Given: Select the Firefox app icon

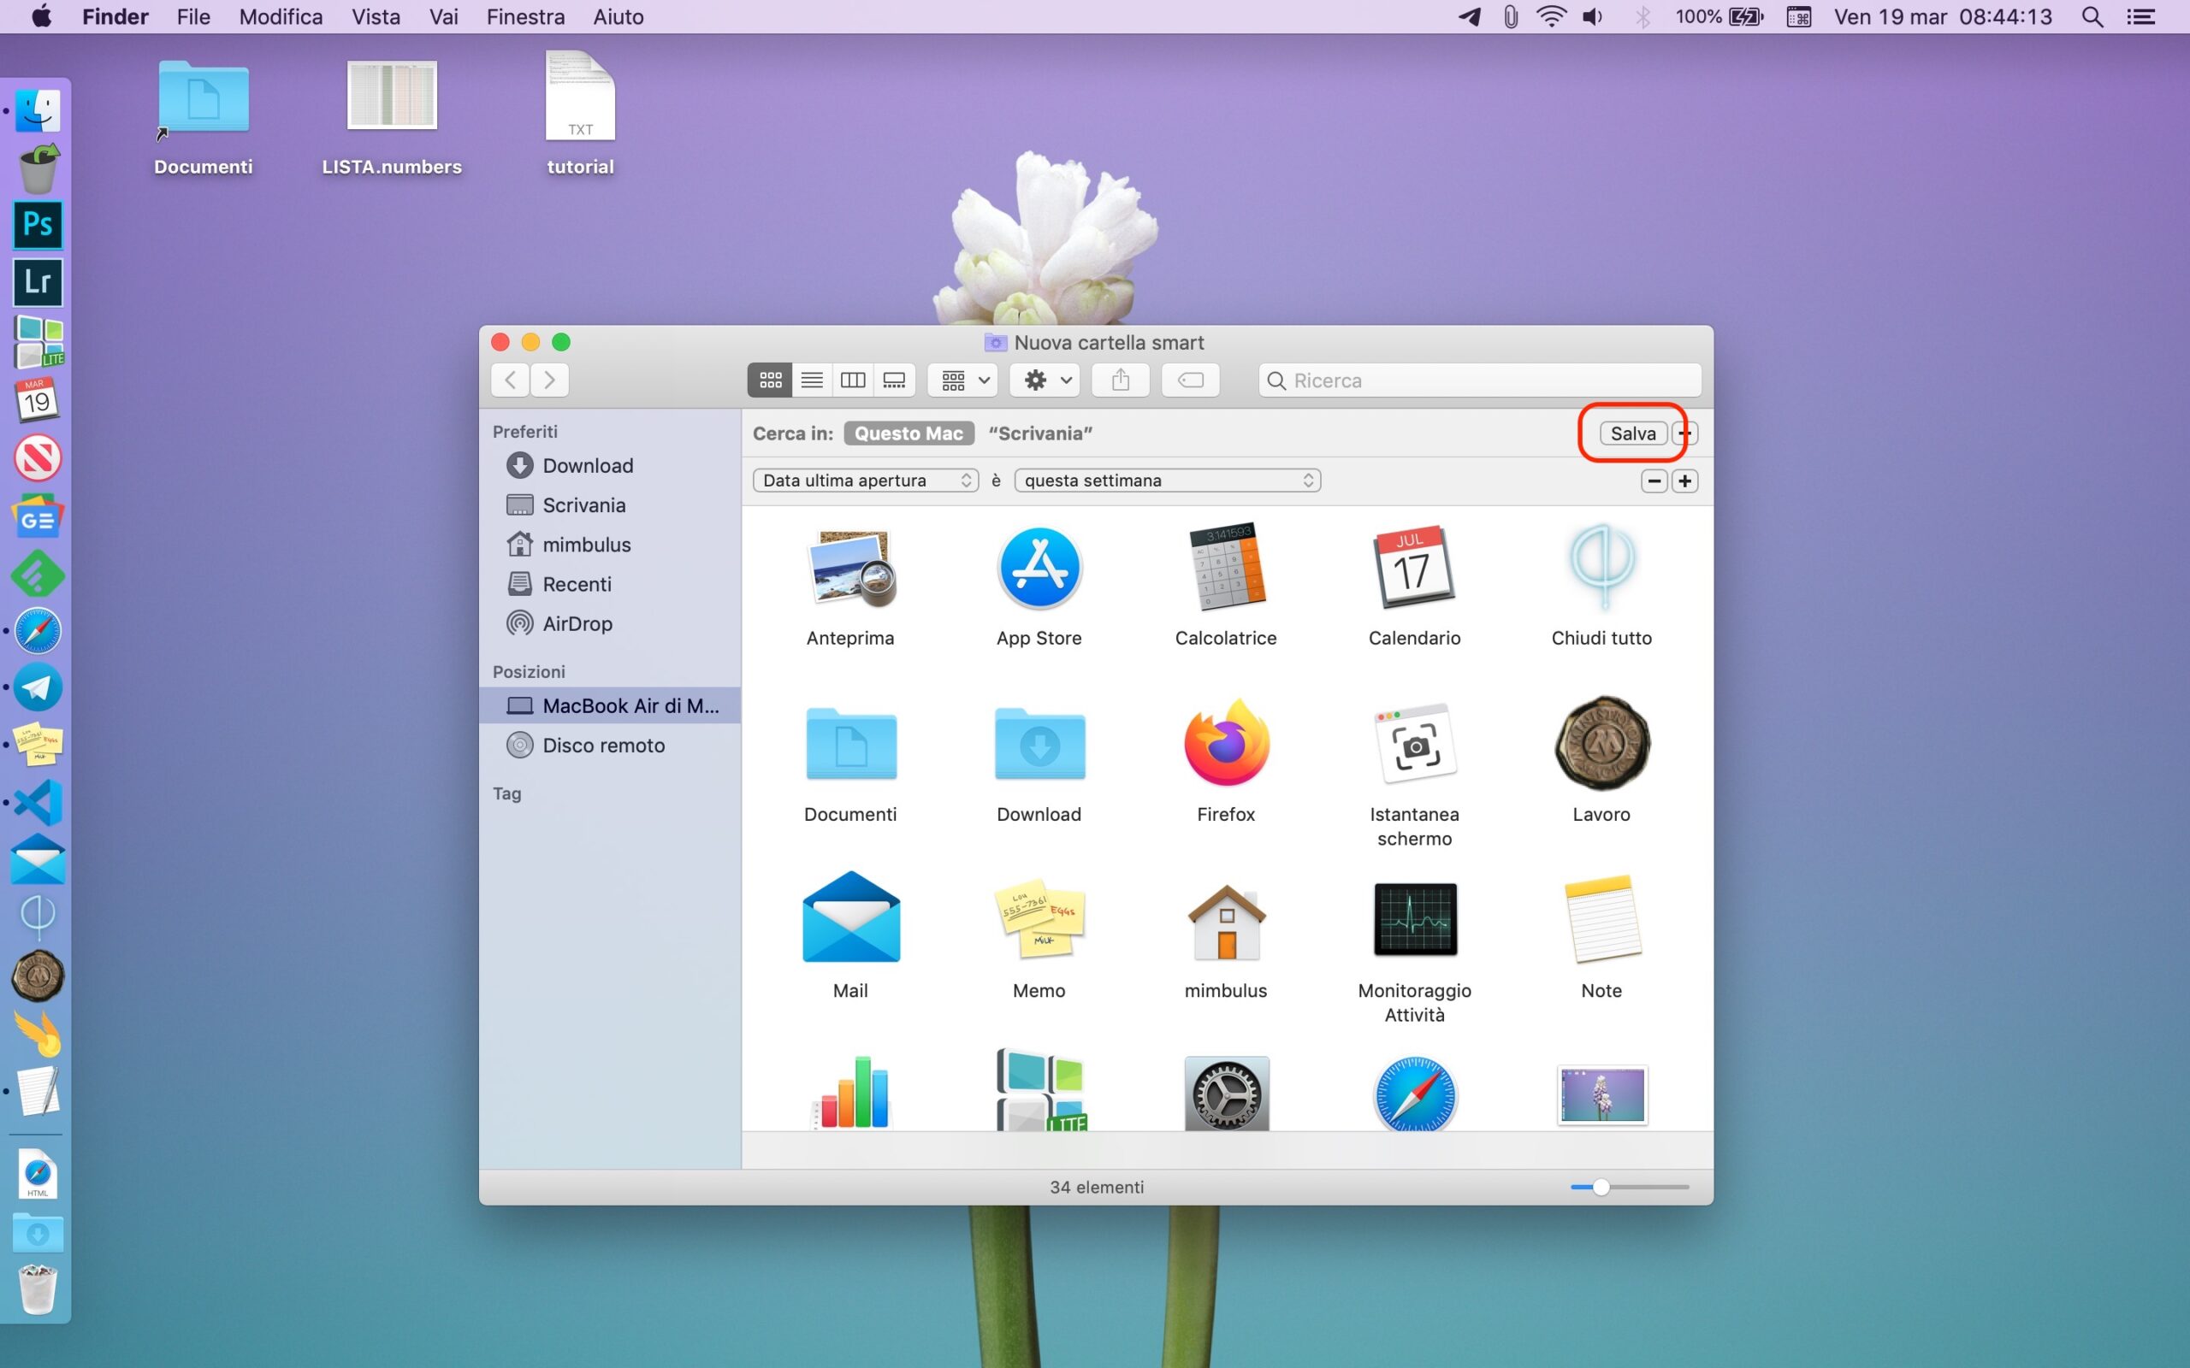Looking at the screenshot, I should pyautogui.click(x=1225, y=744).
